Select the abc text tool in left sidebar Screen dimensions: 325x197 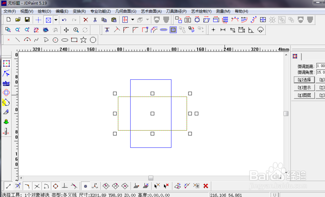click(6, 83)
